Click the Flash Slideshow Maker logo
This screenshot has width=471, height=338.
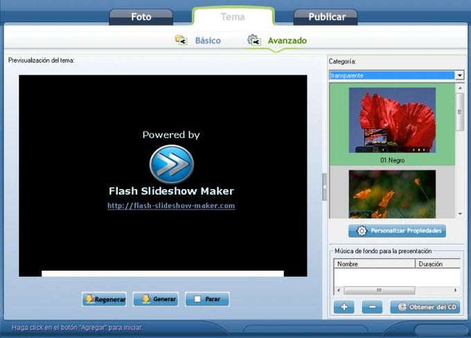click(x=172, y=164)
